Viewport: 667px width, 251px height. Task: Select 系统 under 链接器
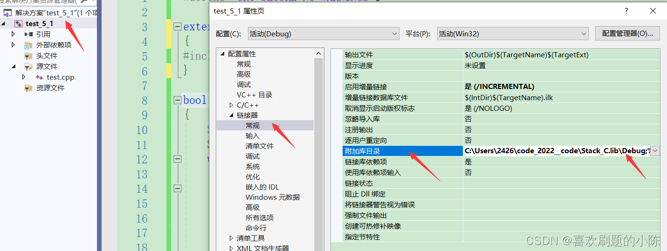point(253,167)
